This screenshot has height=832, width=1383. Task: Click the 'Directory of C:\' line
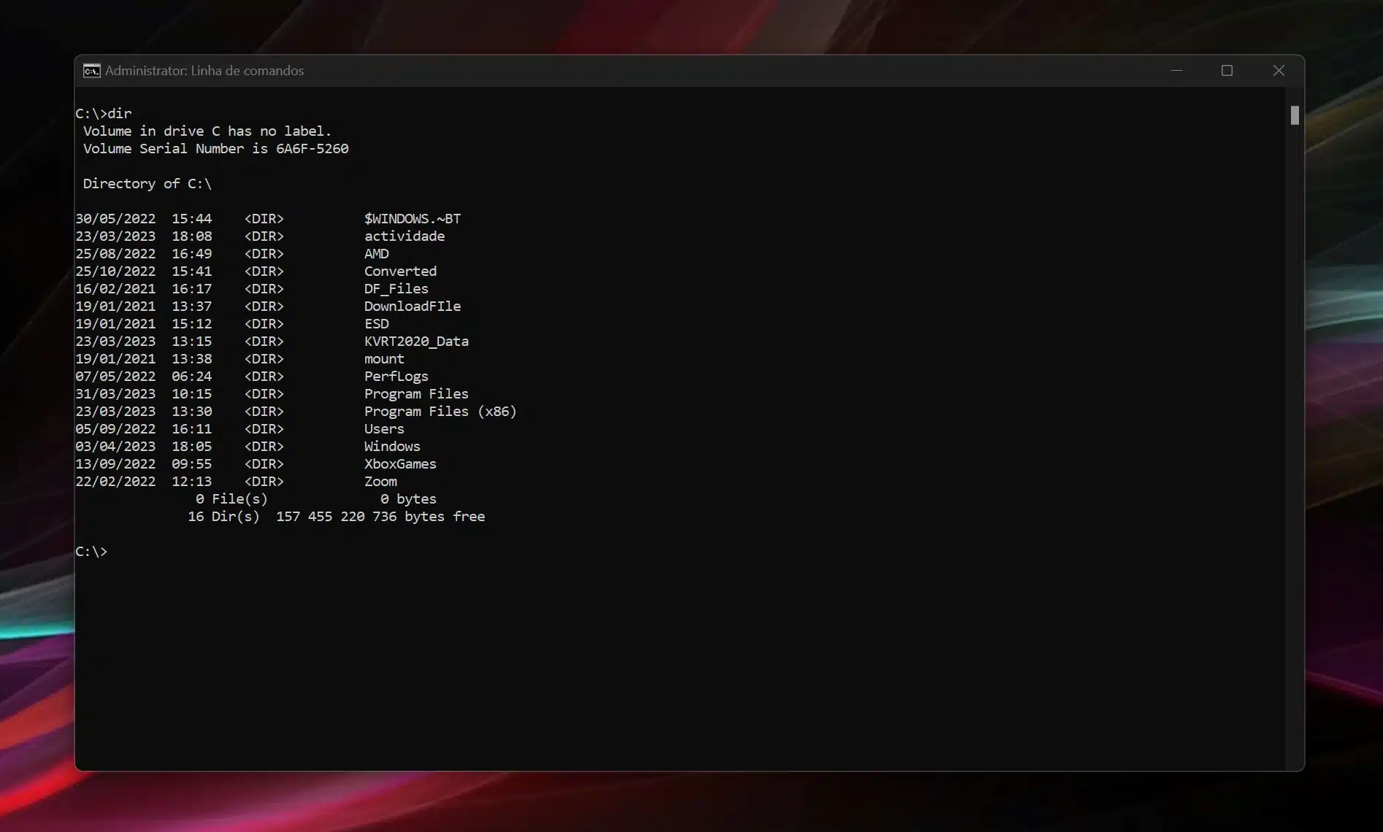pyautogui.click(x=148, y=183)
